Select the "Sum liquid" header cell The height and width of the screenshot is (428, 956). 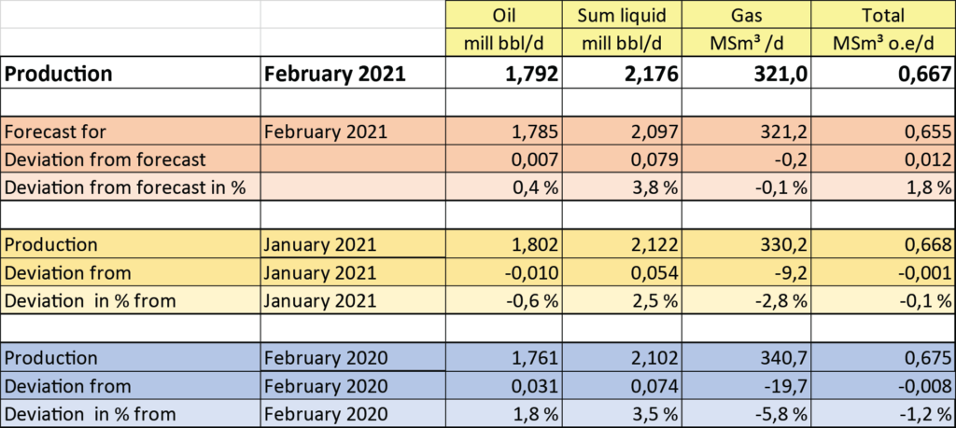pos(623,15)
